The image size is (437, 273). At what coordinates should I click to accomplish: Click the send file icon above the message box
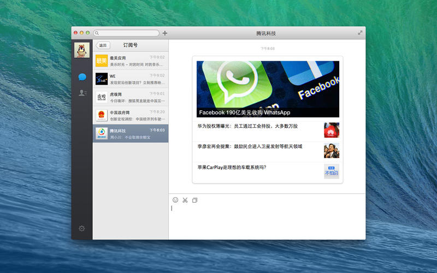pyautogui.click(x=194, y=200)
